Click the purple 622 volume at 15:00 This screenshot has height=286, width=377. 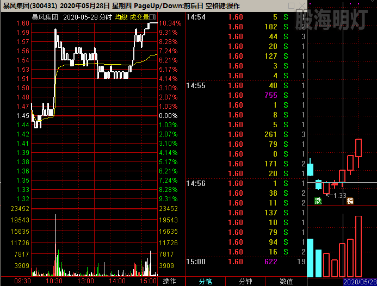coord(271,262)
